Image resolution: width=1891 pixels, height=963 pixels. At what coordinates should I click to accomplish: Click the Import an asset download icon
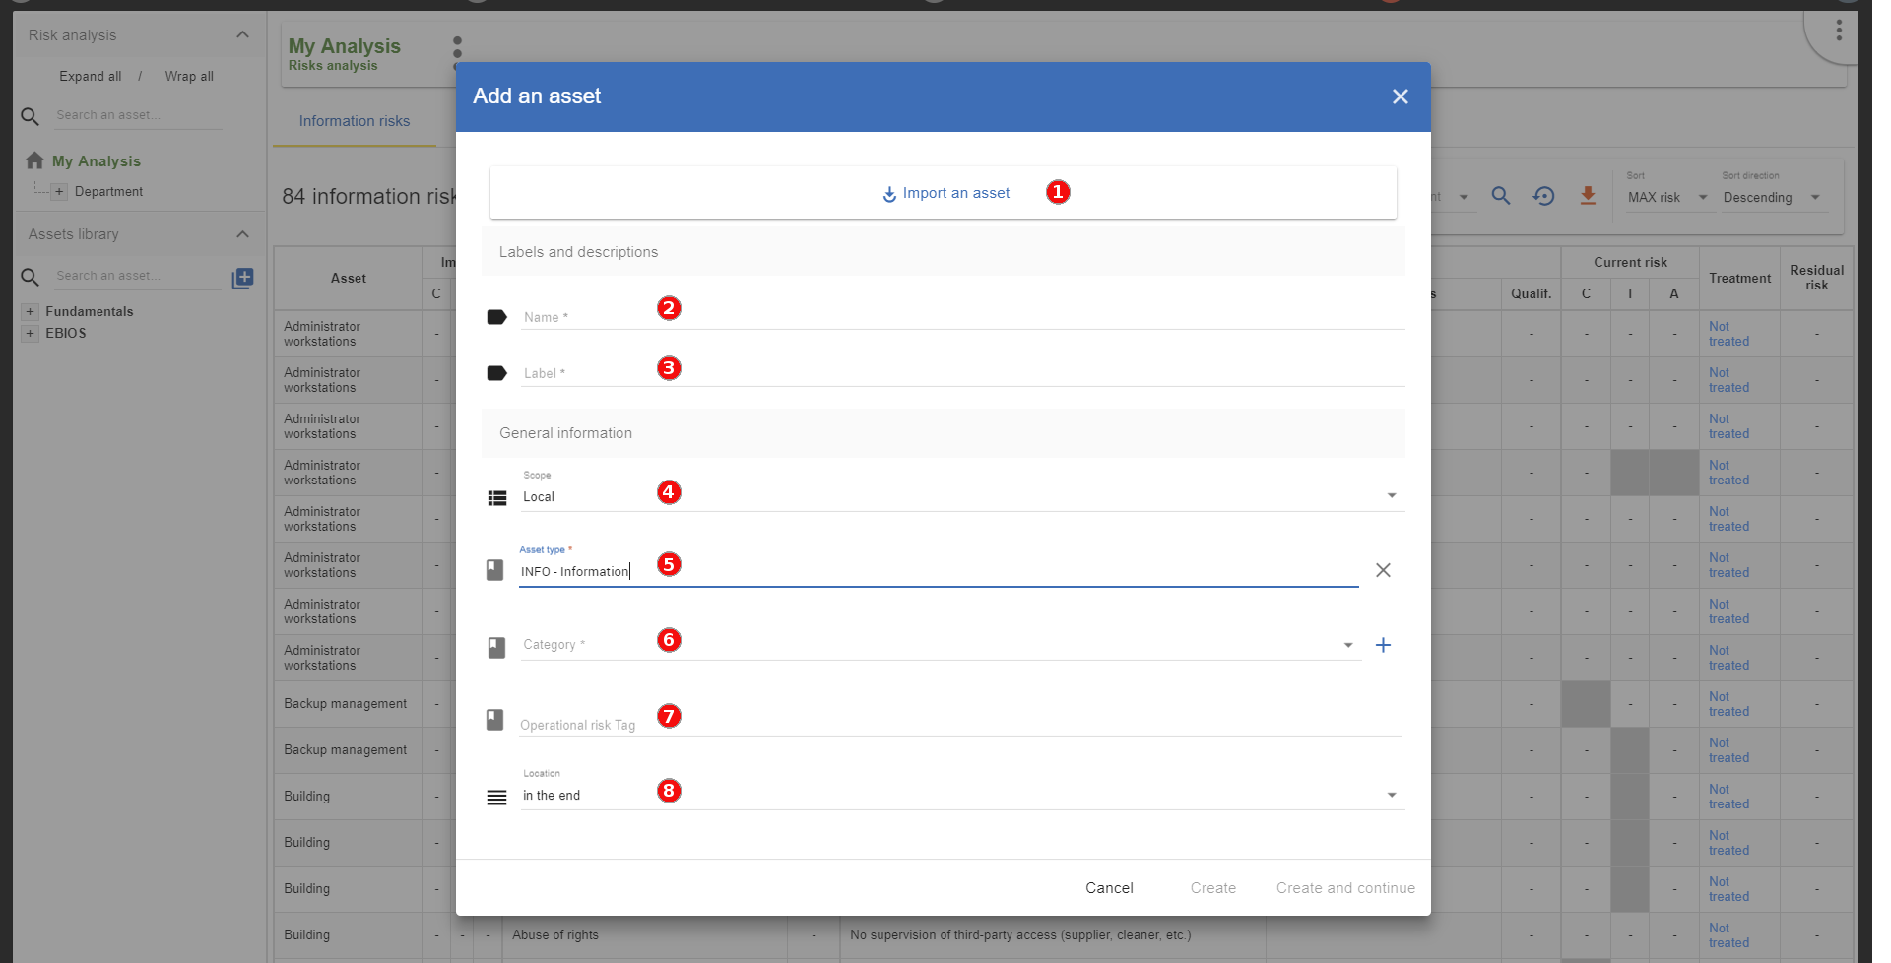[889, 194]
